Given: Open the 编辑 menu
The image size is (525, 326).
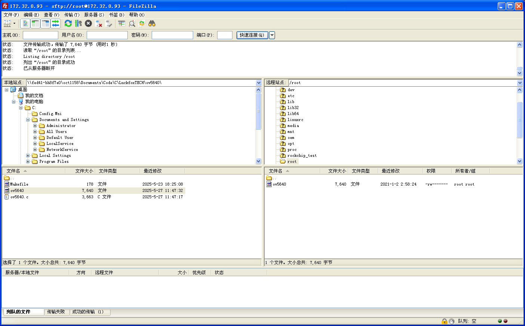Looking at the screenshot, I should coord(31,15).
